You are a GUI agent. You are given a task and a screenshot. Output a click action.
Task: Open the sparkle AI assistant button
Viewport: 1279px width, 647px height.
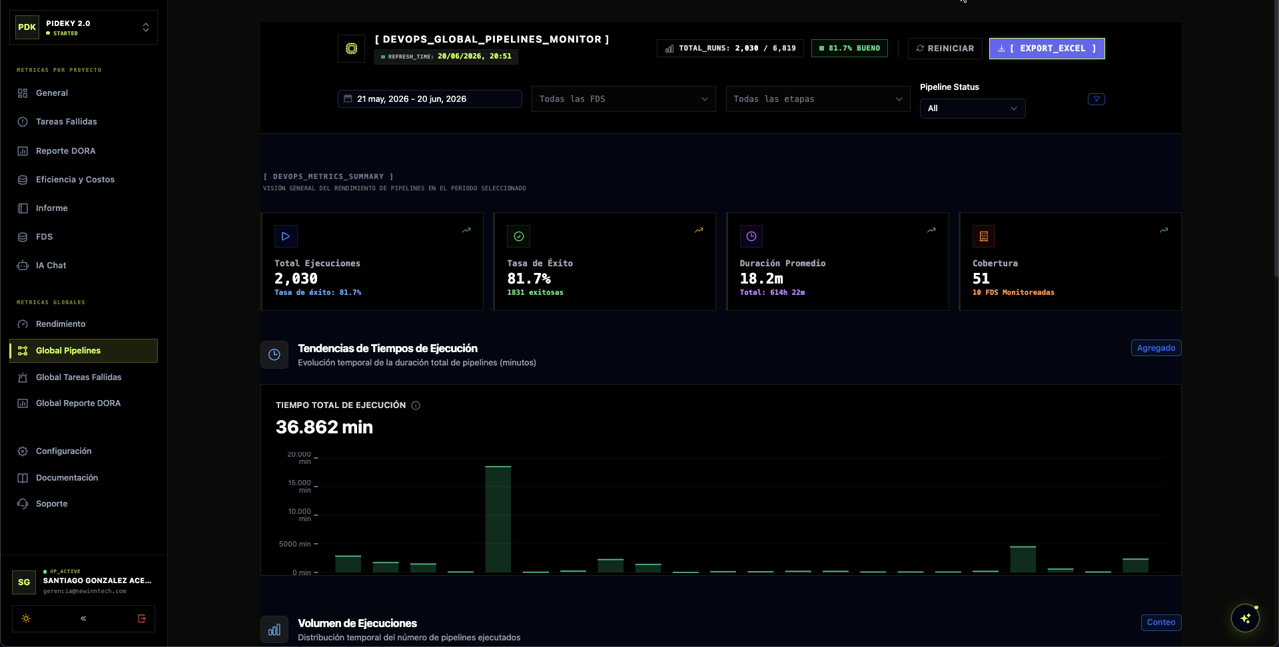1245,618
